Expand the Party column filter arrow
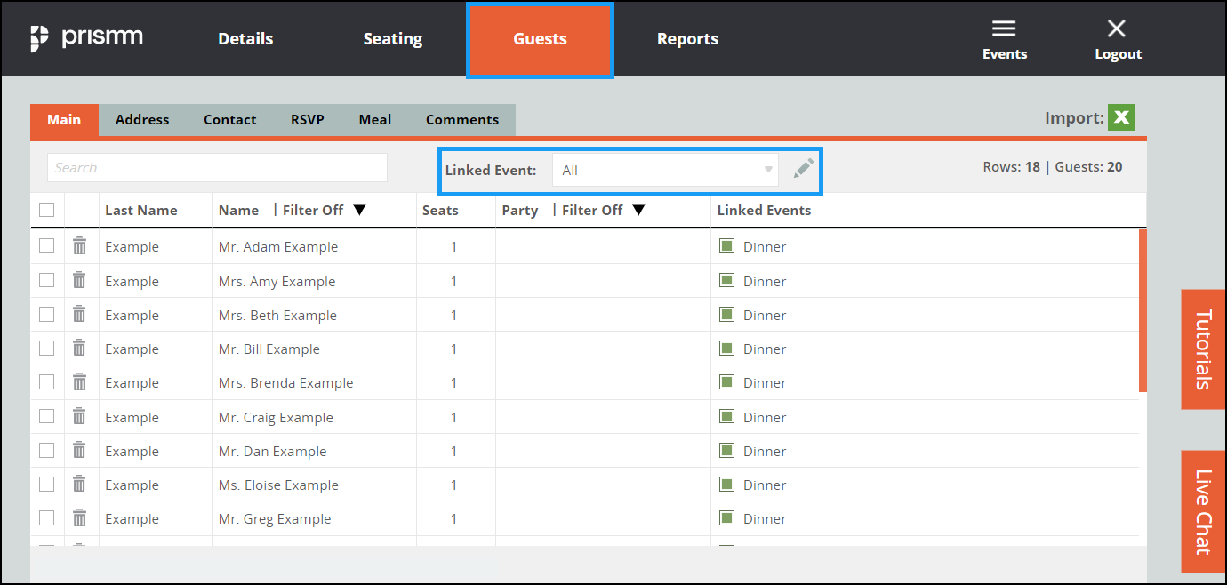Image resolution: width=1227 pixels, height=585 pixels. click(638, 211)
